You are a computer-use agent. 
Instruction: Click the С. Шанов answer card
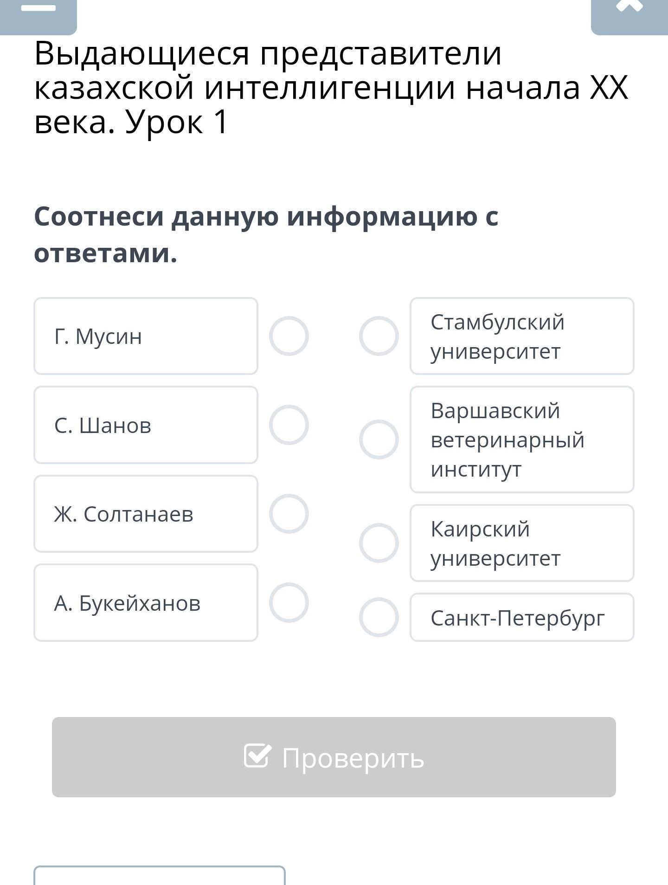pos(146,425)
